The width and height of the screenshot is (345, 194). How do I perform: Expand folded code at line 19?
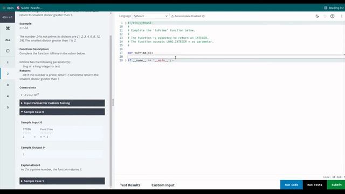click(x=126, y=60)
